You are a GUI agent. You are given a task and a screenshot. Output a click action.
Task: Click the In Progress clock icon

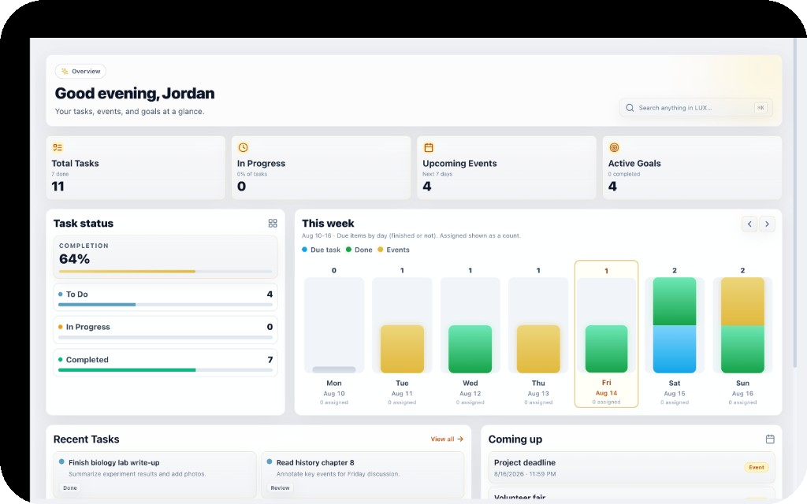[x=243, y=147]
